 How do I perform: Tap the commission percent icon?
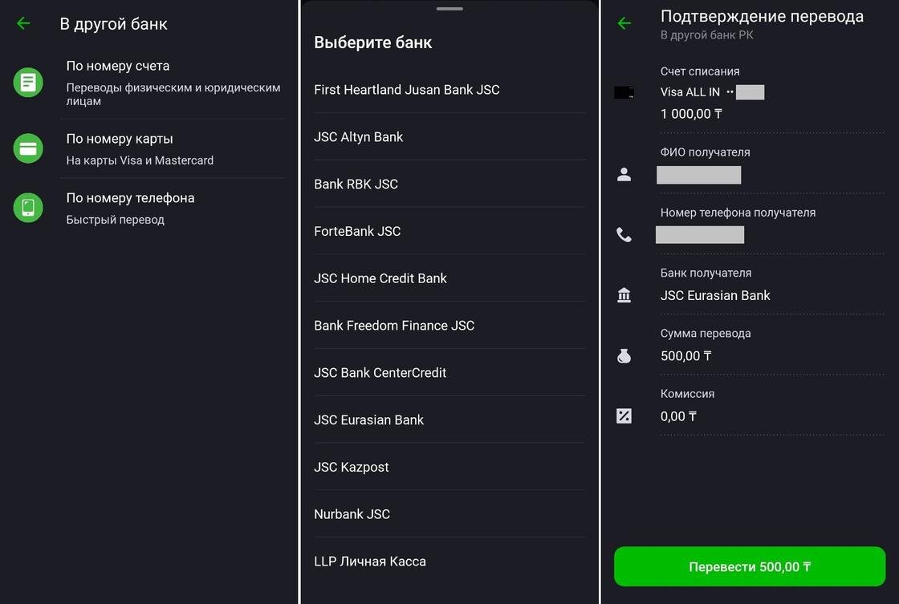[624, 416]
